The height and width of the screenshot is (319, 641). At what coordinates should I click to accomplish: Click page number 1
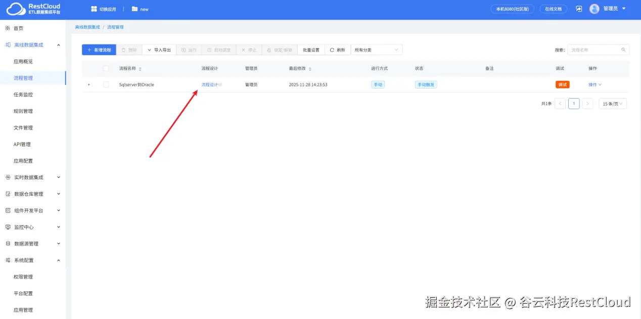pyautogui.click(x=574, y=104)
